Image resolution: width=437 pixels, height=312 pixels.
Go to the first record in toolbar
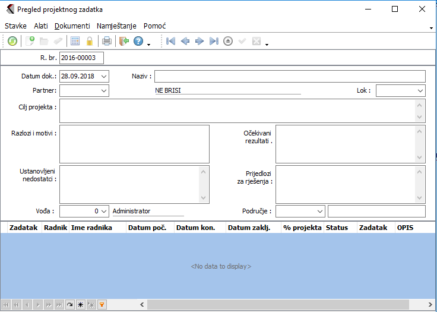pyautogui.click(x=170, y=41)
